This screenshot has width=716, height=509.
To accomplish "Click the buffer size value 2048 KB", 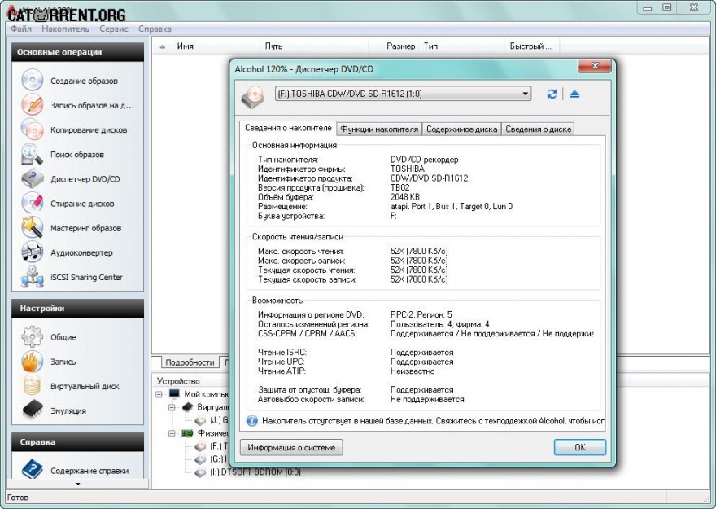I will point(405,197).
